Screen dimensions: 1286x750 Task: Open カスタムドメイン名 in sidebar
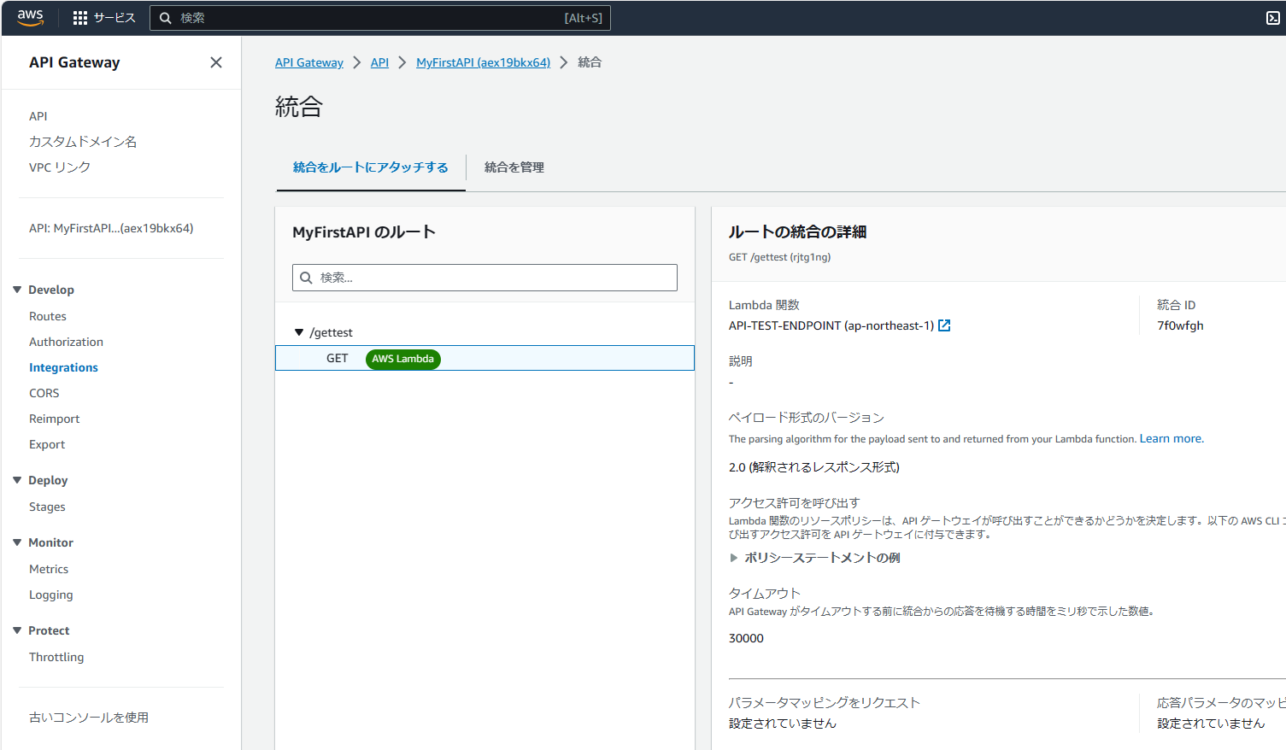(83, 142)
